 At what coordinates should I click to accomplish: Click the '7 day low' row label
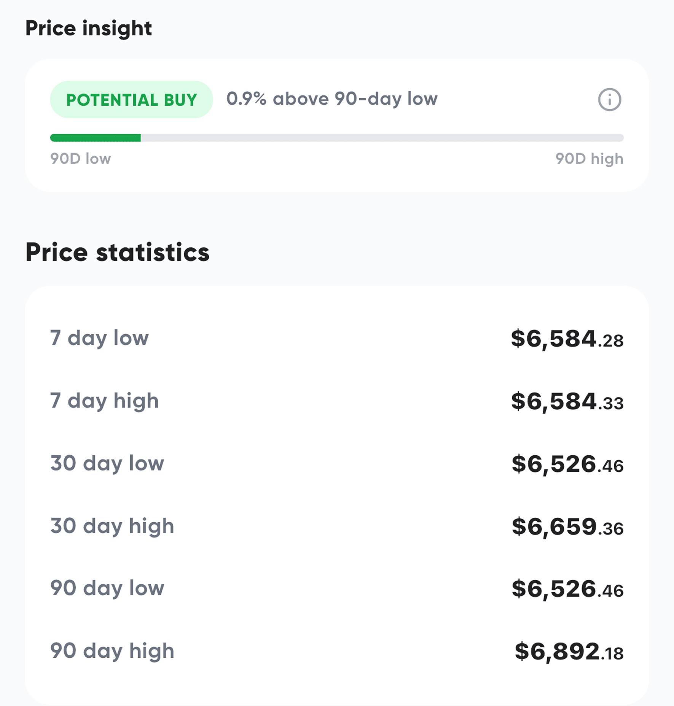coord(99,338)
